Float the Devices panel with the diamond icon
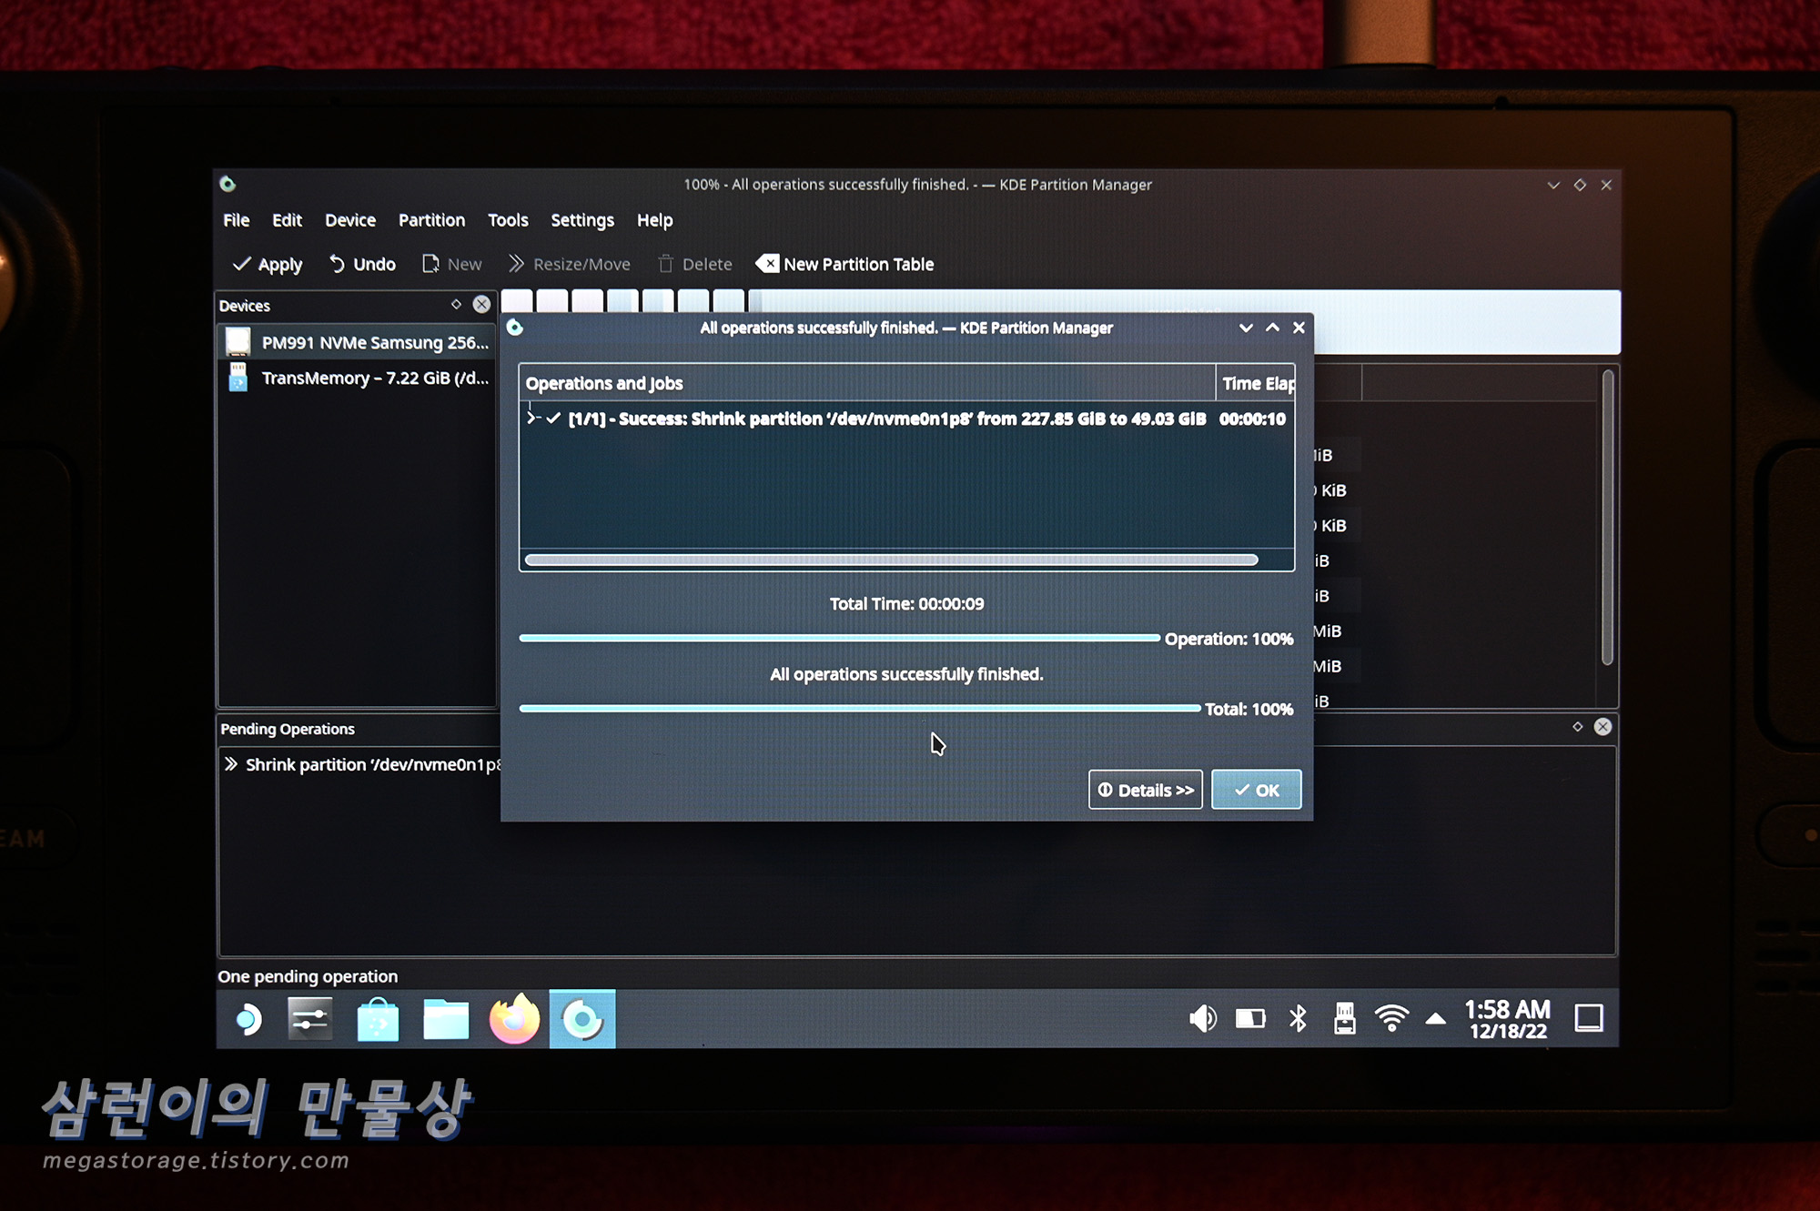Viewport: 1820px width, 1211px height. [456, 305]
